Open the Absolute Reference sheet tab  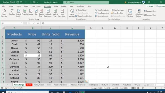tap(78, 85)
